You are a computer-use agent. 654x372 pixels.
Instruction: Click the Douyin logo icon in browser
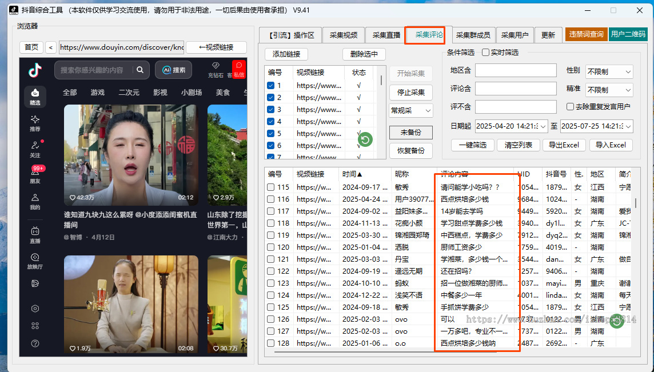click(x=35, y=70)
